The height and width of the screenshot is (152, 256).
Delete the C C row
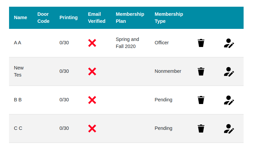[x=201, y=129]
